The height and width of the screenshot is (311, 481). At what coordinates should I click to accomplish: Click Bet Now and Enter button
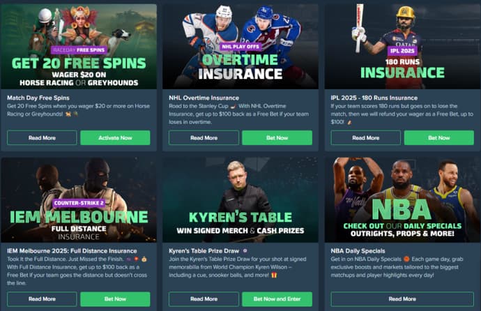coord(277,299)
